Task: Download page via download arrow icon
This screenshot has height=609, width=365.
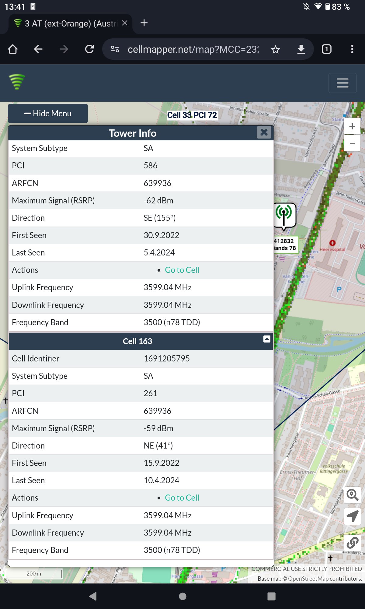Action: (301, 49)
